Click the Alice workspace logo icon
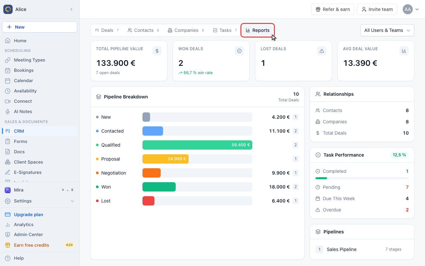 tap(8, 9)
